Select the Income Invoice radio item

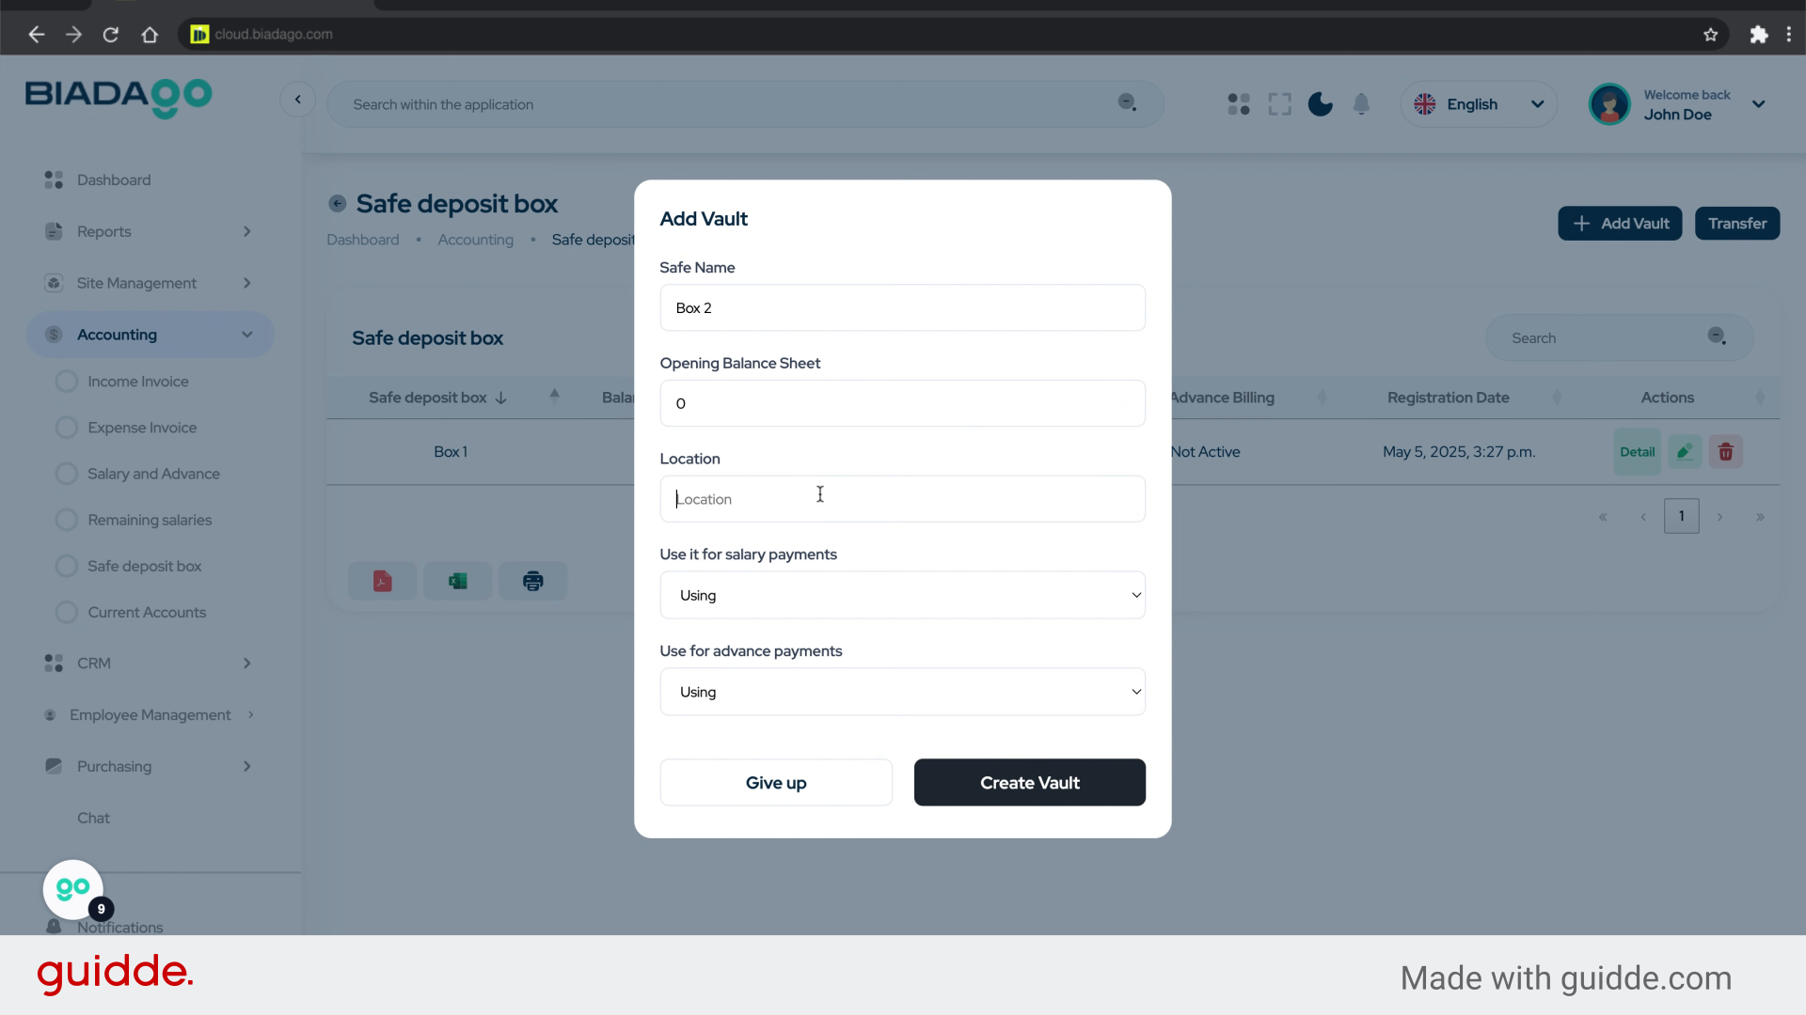click(x=67, y=382)
